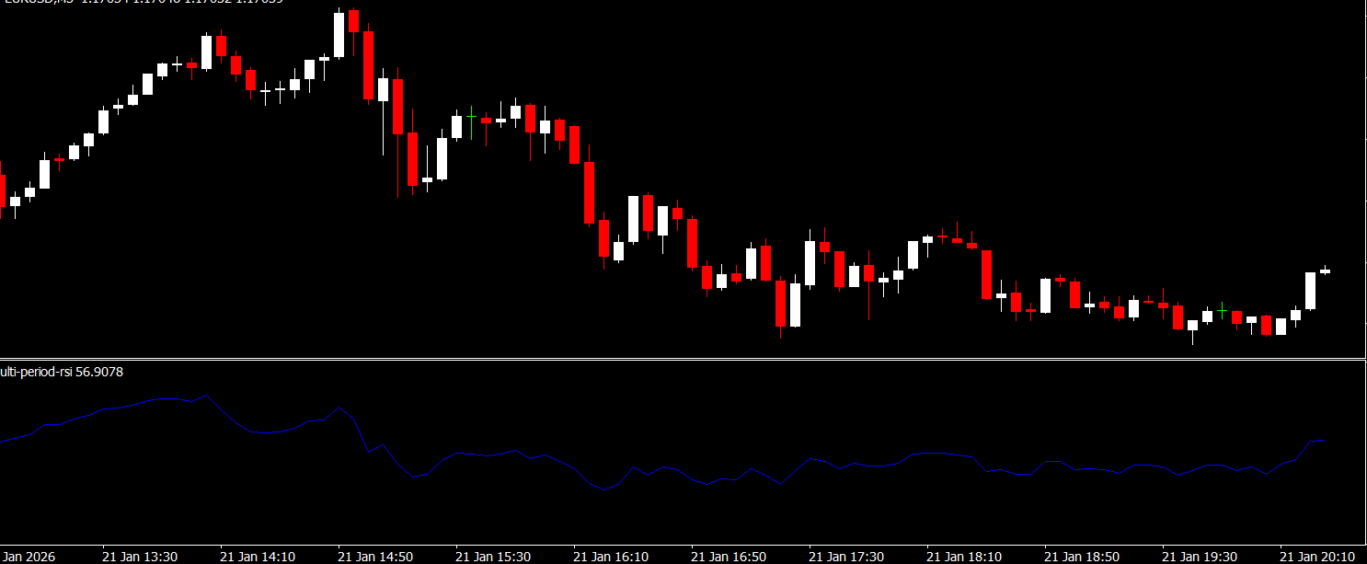The width and height of the screenshot is (1367, 564).
Task: Click the 21 Jan 19:30 time label
Action: click(1200, 557)
